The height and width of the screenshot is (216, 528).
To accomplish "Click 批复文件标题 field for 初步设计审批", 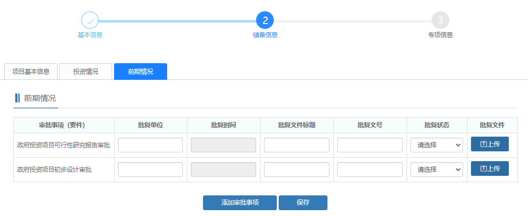I will click(x=296, y=169).
